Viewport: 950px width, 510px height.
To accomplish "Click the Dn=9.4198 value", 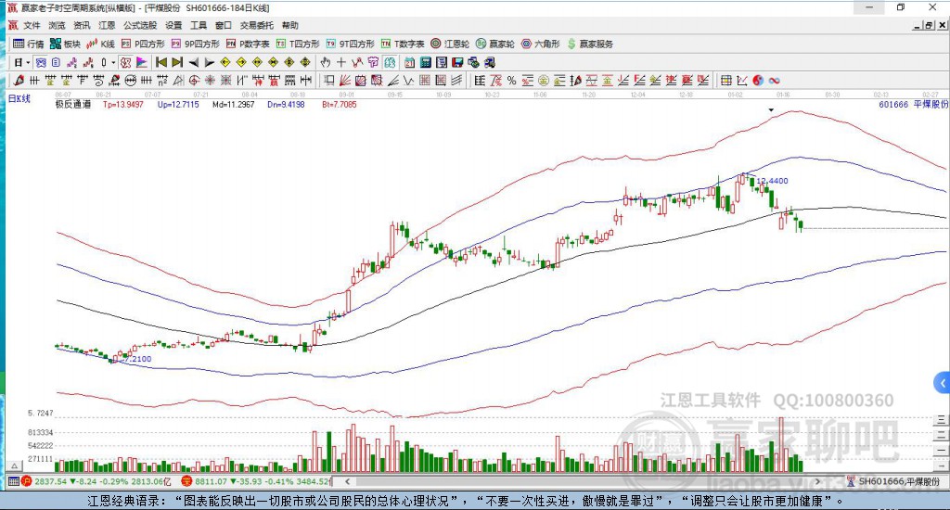I will coord(286,104).
